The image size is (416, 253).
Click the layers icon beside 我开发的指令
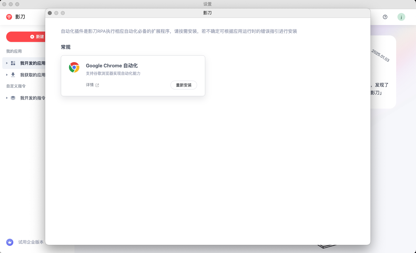[13, 98]
